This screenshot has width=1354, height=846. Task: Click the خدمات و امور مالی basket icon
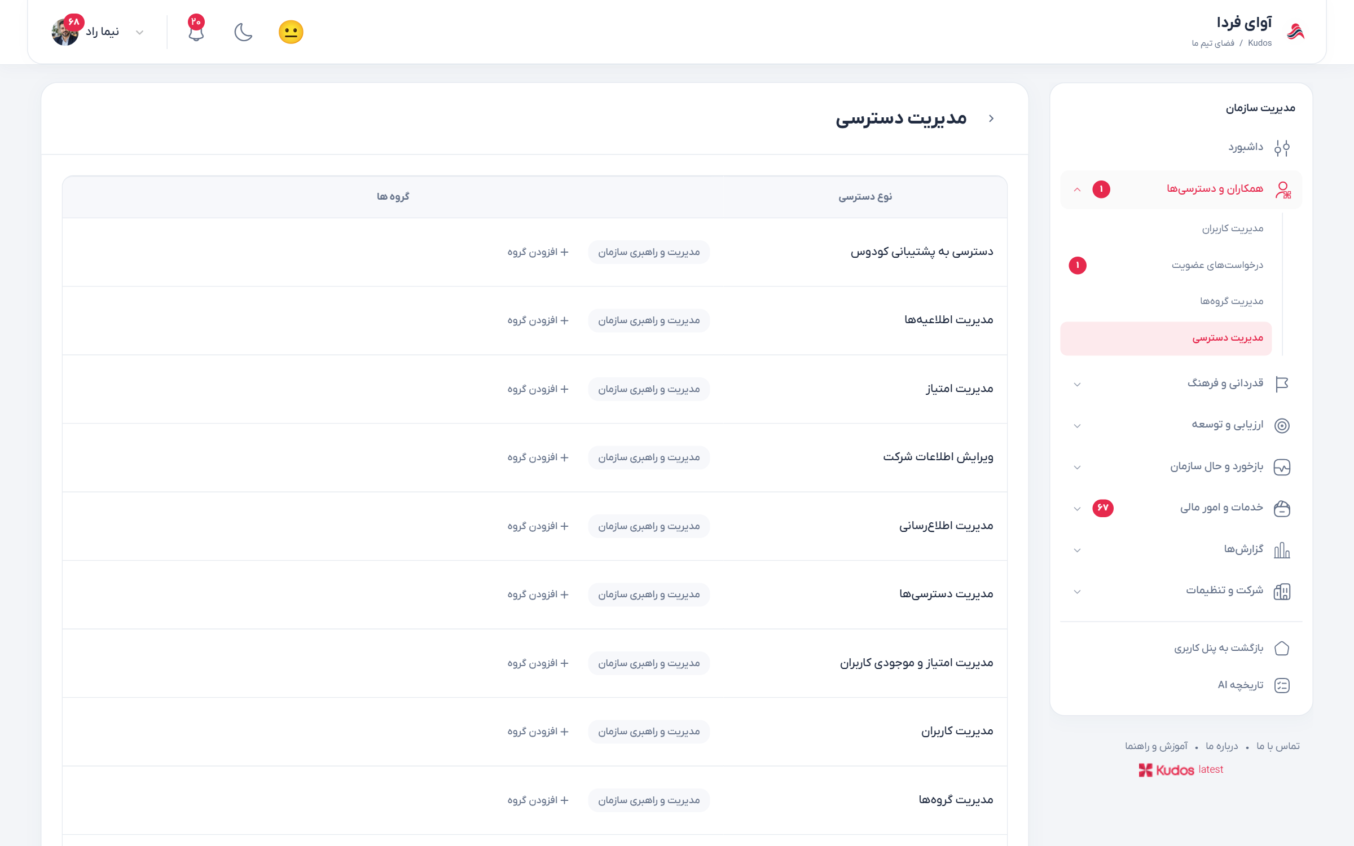coord(1282,508)
